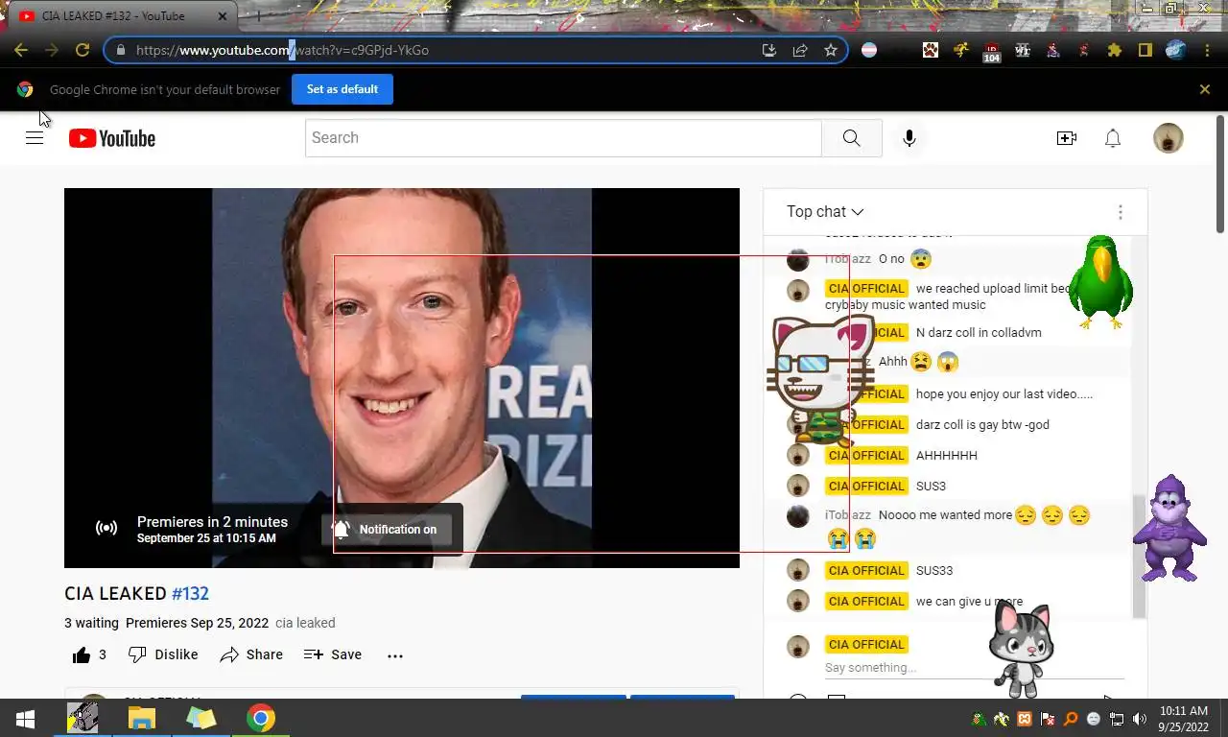Click the green parrot desktop character
The width and height of the screenshot is (1228, 737).
click(1100, 282)
